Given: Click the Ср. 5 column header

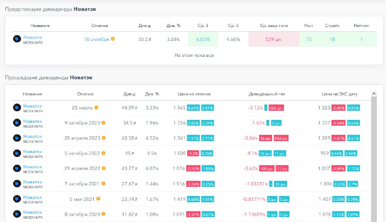Looking at the screenshot, I should click(233, 26).
